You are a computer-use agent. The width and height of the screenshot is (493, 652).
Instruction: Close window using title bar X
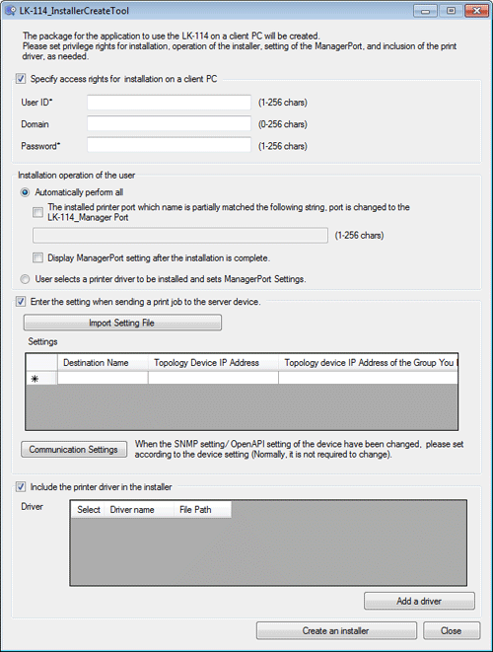pos(477,11)
